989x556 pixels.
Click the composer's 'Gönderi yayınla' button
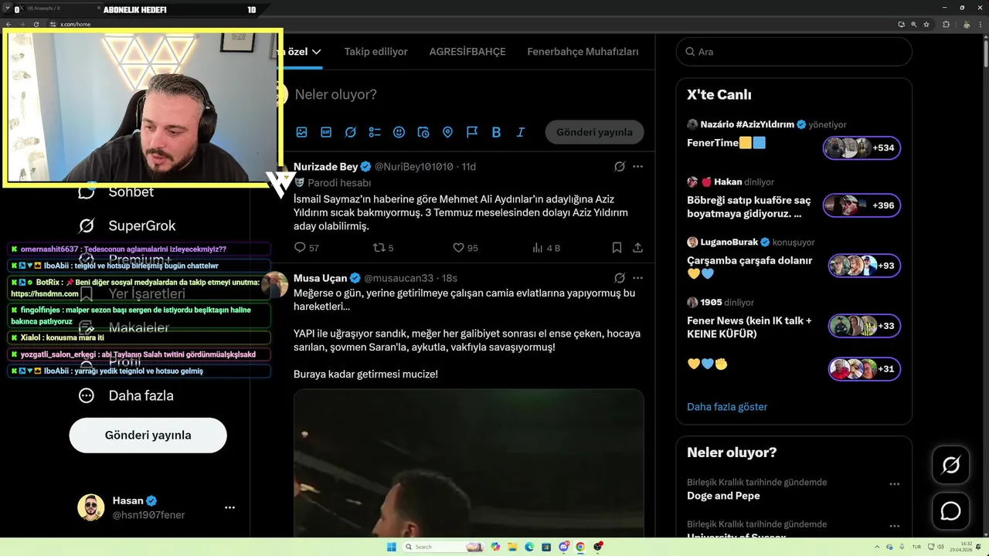click(x=594, y=132)
